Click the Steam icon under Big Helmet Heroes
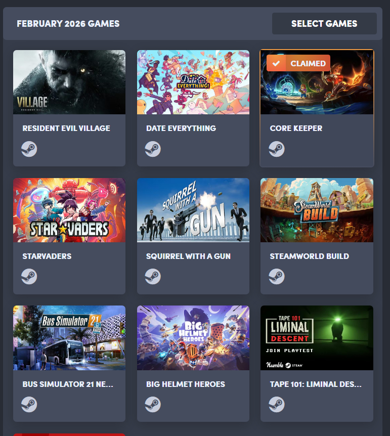Screen dimensions: 390x436 pyautogui.click(x=153, y=404)
